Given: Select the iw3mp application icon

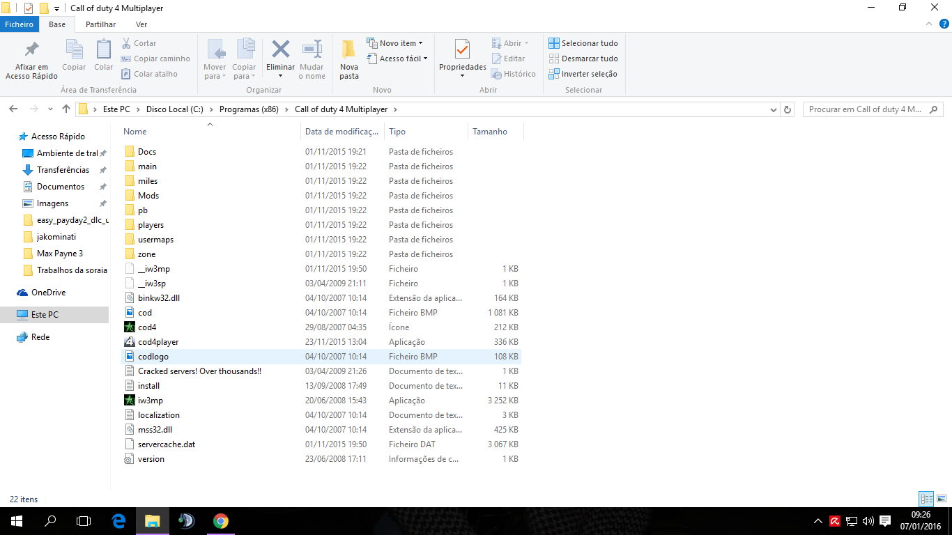Looking at the screenshot, I should pos(129,401).
